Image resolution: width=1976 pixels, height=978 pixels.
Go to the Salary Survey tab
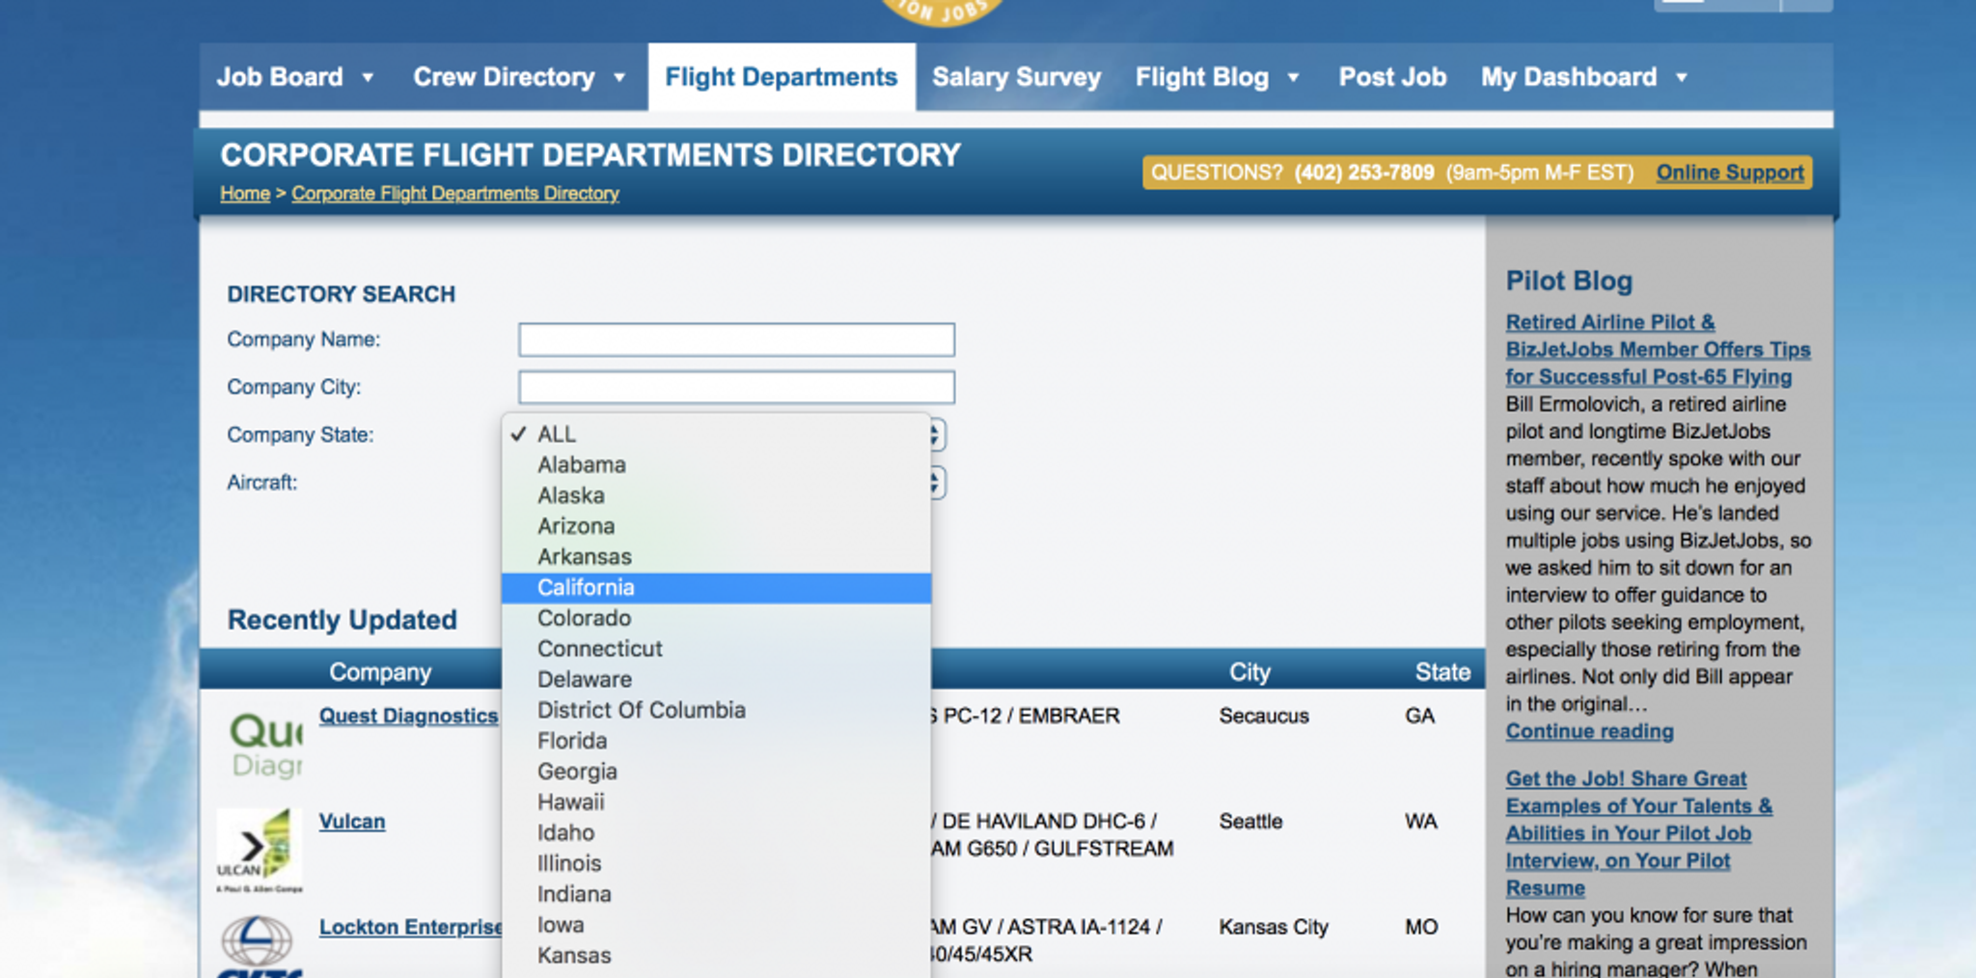pos(1016,77)
